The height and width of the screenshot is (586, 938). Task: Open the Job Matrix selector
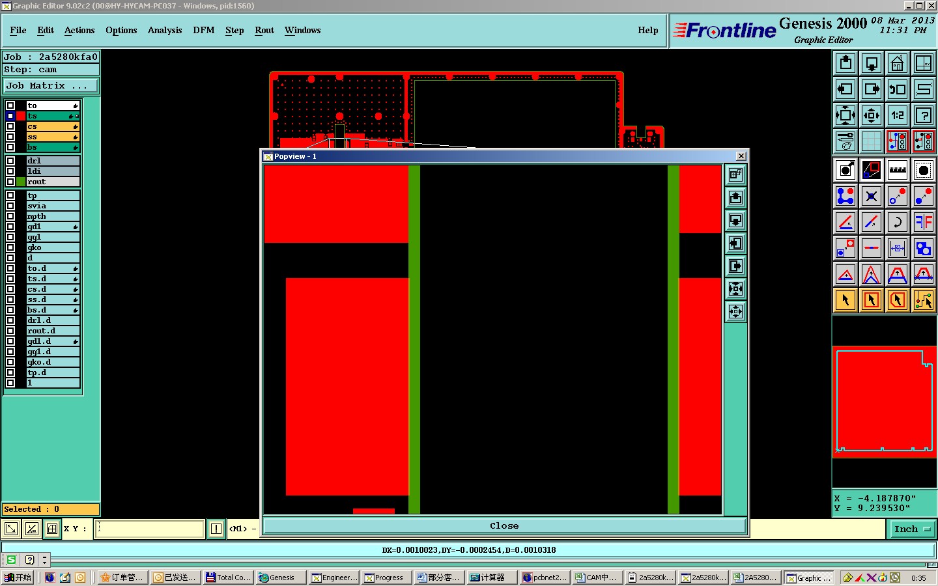(x=51, y=86)
